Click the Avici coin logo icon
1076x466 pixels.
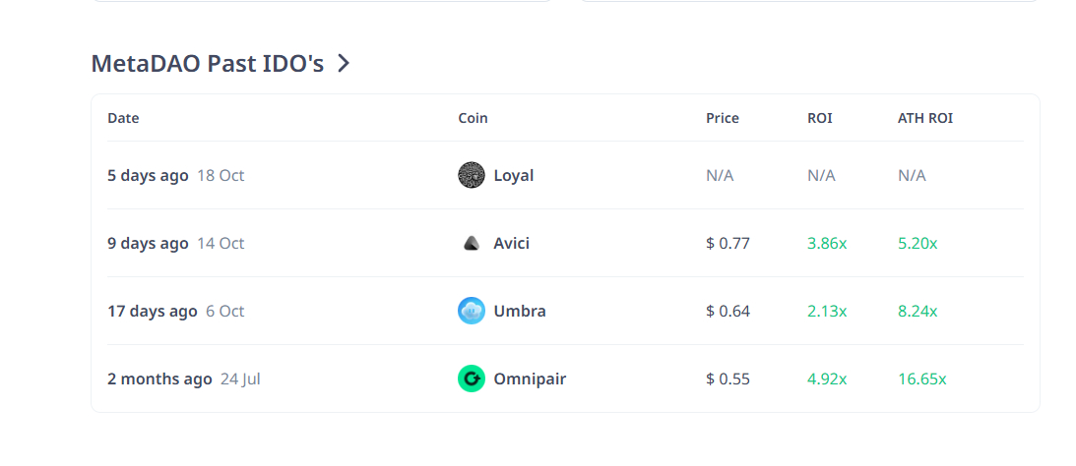click(472, 243)
